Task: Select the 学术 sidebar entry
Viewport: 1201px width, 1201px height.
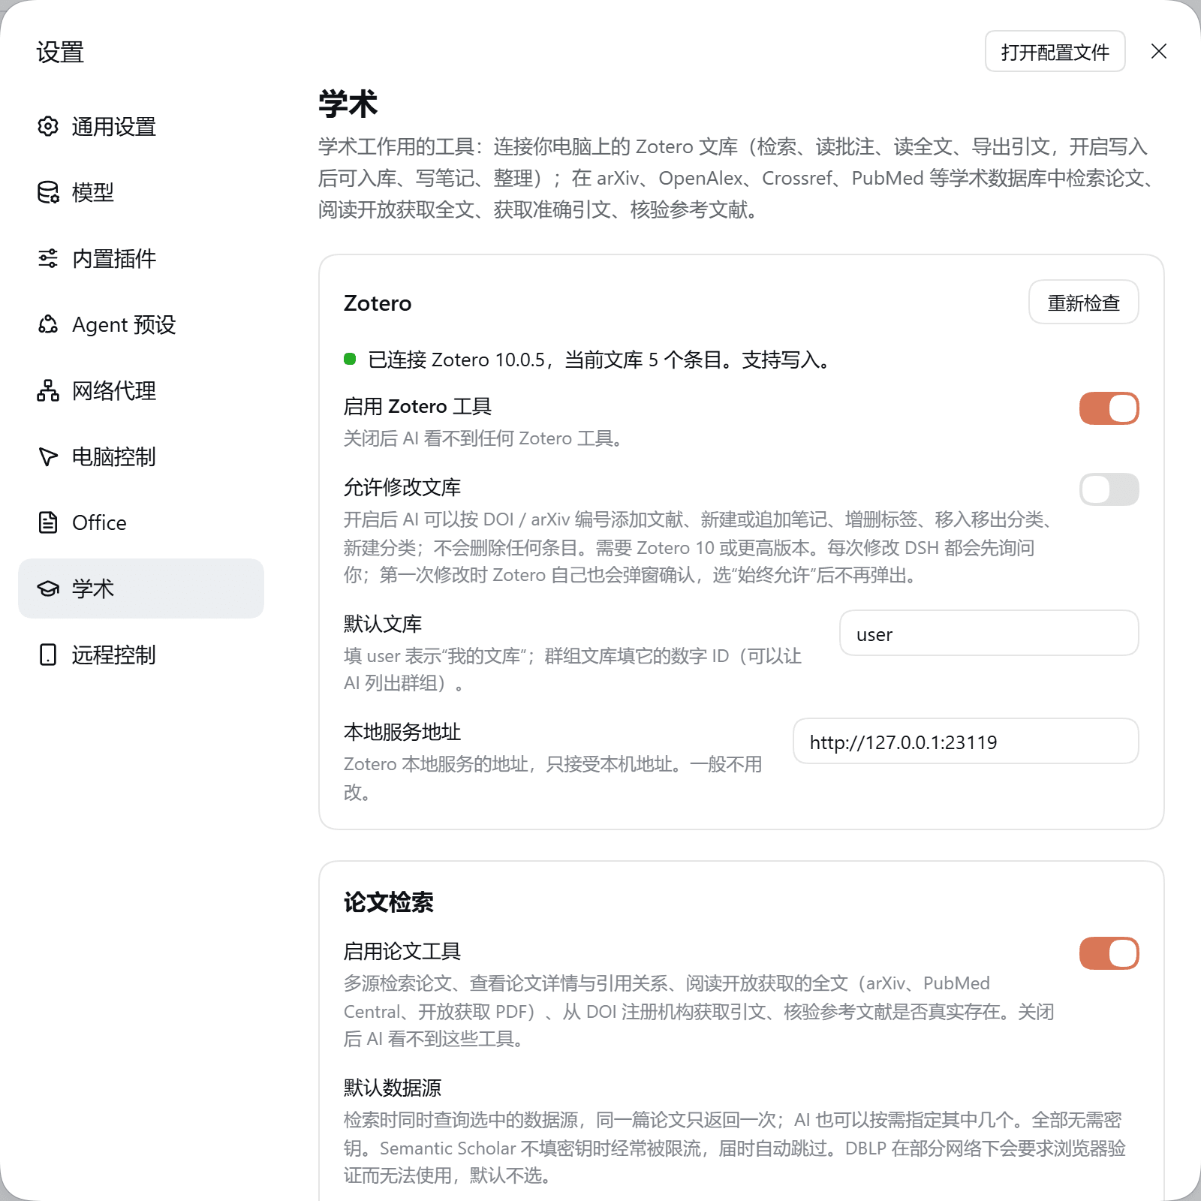Action: [x=141, y=588]
